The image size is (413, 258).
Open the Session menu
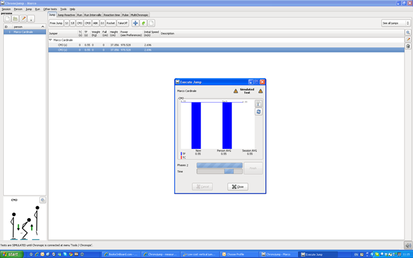pos(6,9)
